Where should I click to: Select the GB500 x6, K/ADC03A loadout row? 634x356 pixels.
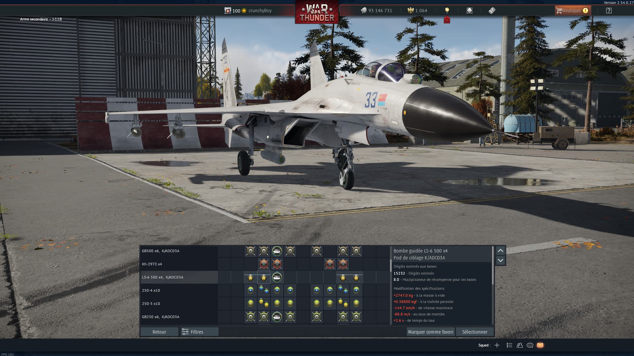click(x=179, y=251)
